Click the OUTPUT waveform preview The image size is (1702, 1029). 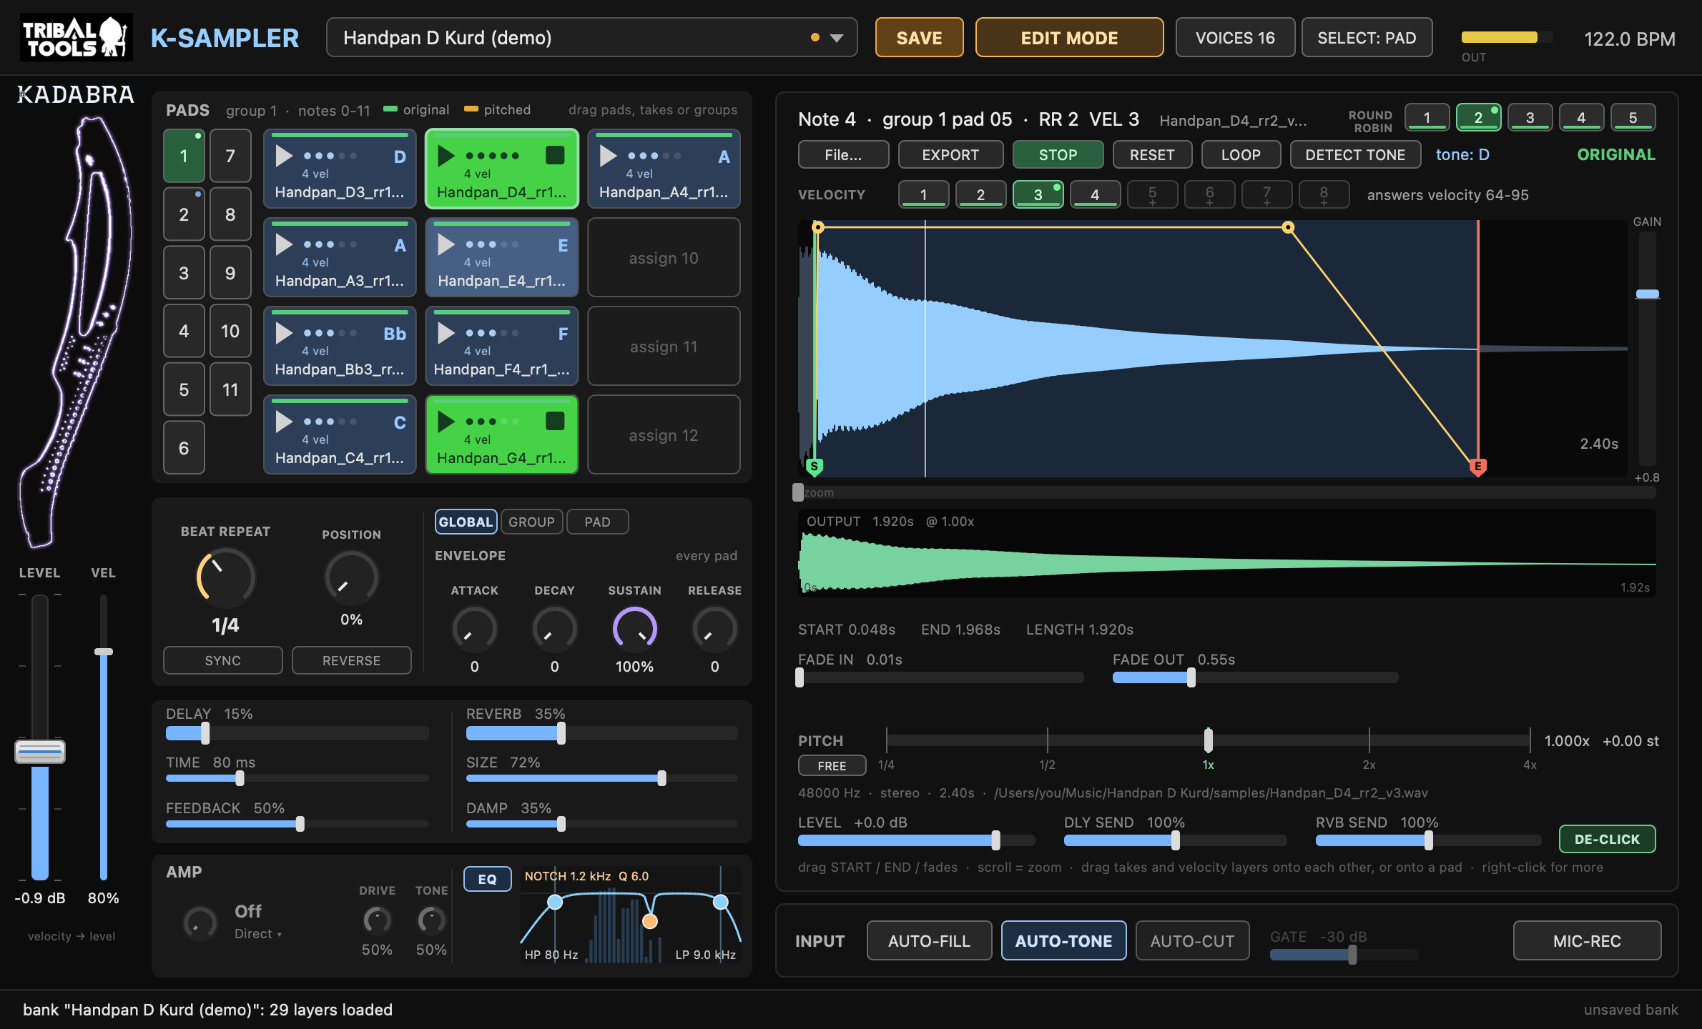click(x=1227, y=554)
